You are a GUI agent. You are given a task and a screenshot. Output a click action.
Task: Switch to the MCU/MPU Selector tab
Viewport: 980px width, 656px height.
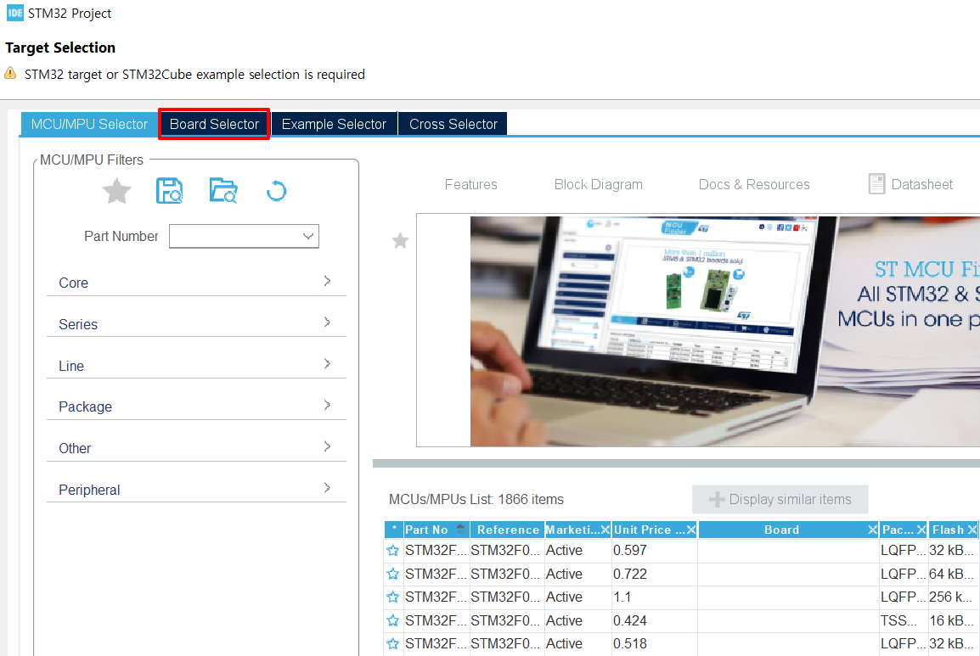click(89, 125)
